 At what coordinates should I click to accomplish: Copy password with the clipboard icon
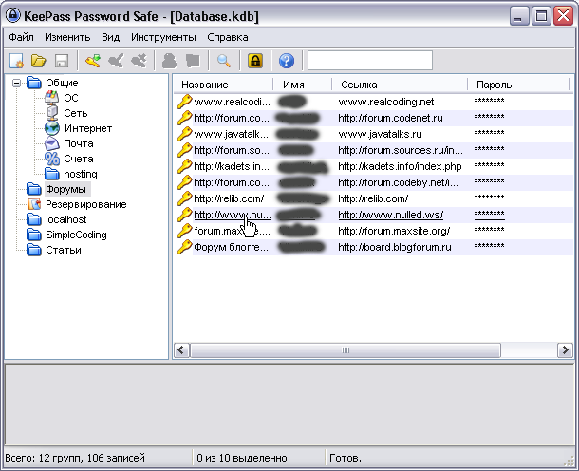point(193,61)
